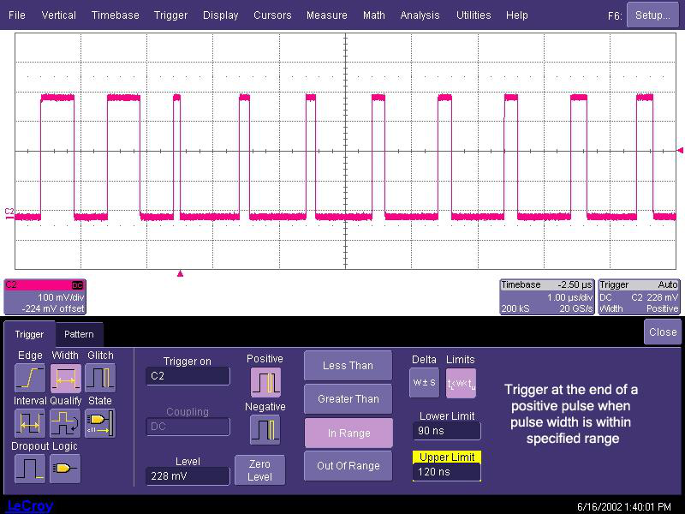The image size is (685, 514).
Task: Switch to the Pattern tab
Action: click(x=80, y=334)
